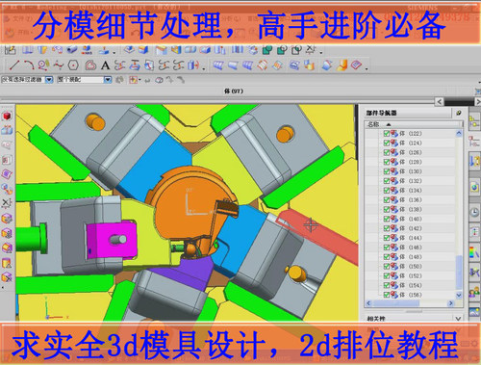This screenshot has width=481, height=365.
Task: Uncheck body (130) visibility checkbox
Action: (387, 171)
